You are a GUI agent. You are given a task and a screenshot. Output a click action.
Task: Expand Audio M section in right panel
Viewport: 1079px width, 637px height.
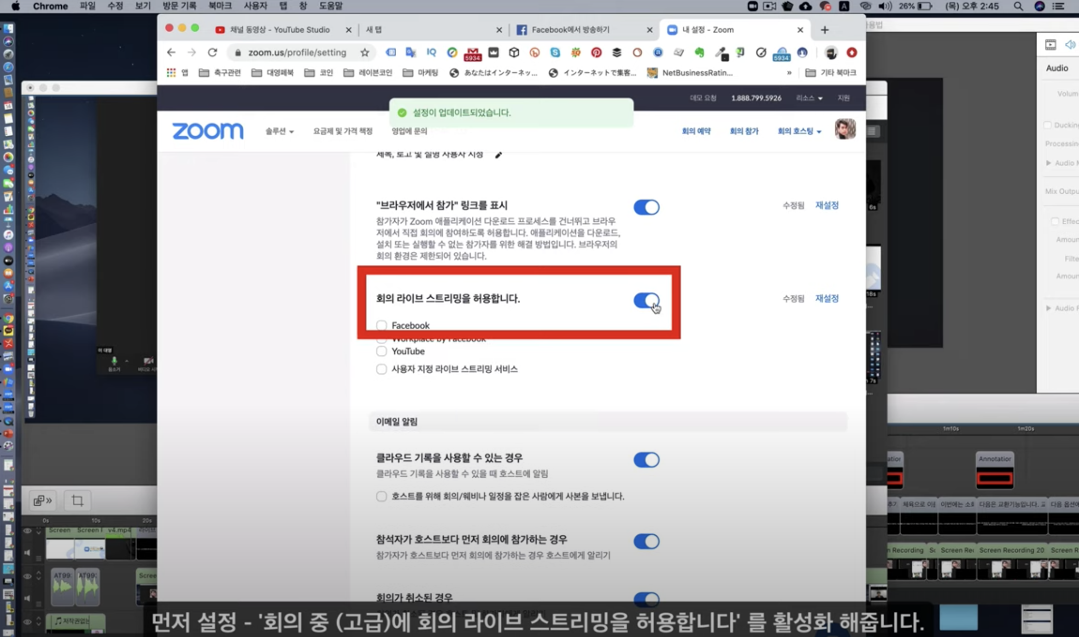(x=1048, y=163)
